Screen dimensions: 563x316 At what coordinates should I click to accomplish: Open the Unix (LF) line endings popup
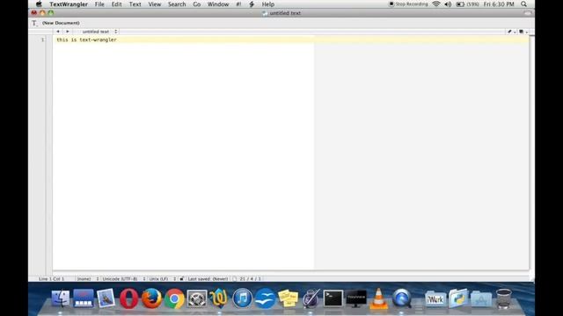[x=162, y=279]
